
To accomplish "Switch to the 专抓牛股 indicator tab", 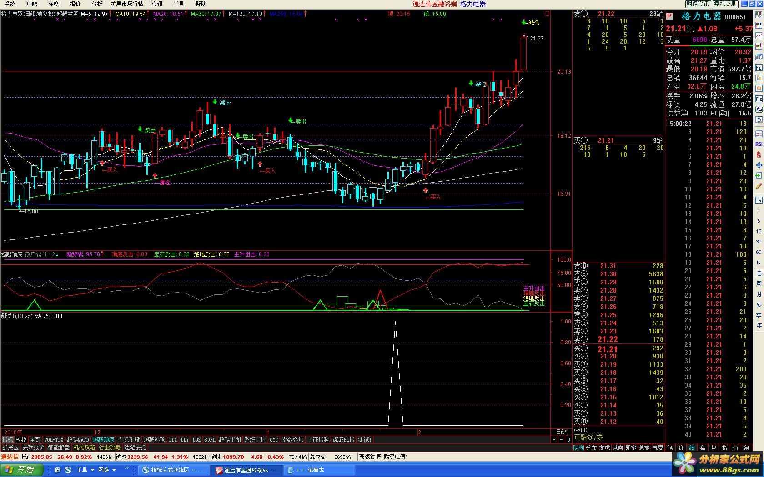I will (x=129, y=440).
